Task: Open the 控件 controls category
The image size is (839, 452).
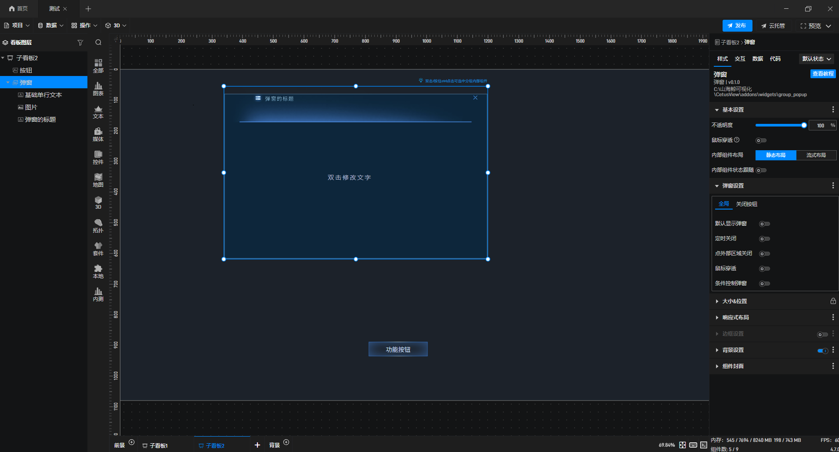Action: pyautogui.click(x=98, y=157)
